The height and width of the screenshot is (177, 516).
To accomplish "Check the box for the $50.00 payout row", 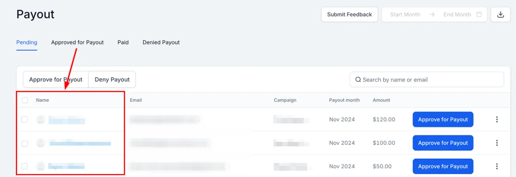I will pos(25,166).
